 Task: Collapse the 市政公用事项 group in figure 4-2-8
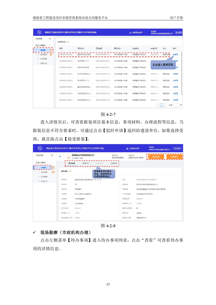point(52,163)
